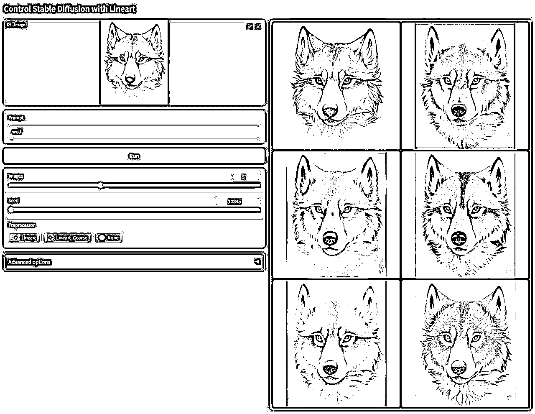Viewport: 535px width, 414px height.
Task: Open the top-right gallery wolf image
Action: point(464,86)
